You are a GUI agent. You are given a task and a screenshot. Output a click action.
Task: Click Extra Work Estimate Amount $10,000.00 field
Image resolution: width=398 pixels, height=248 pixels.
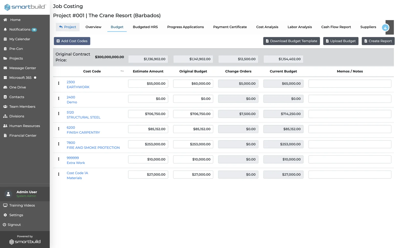point(148,159)
